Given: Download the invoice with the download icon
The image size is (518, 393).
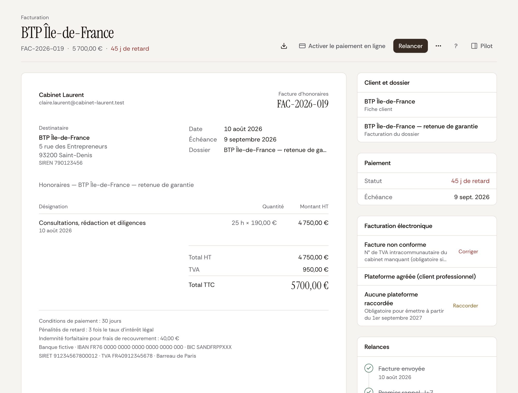Looking at the screenshot, I should pos(284,46).
